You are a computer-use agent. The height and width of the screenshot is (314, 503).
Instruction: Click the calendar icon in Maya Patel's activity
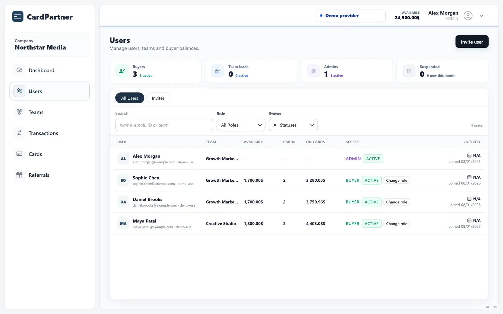click(x=469, y=220)
